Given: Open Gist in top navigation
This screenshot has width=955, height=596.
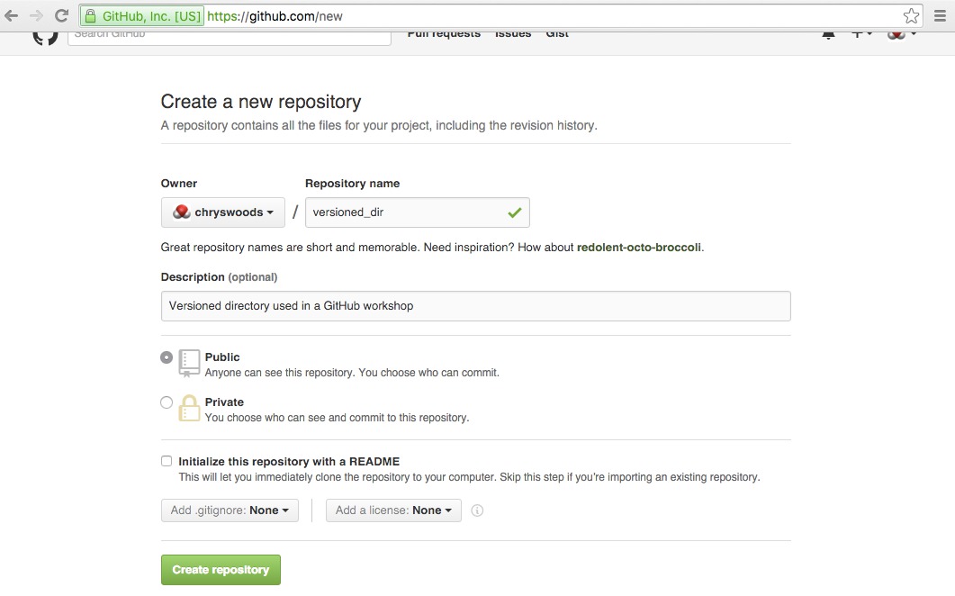Looking at the screenshot, I should (557, 35).
